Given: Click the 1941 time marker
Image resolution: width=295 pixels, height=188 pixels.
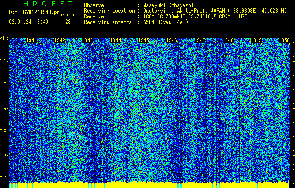Looking at the screenshot, I should point(31,40).
